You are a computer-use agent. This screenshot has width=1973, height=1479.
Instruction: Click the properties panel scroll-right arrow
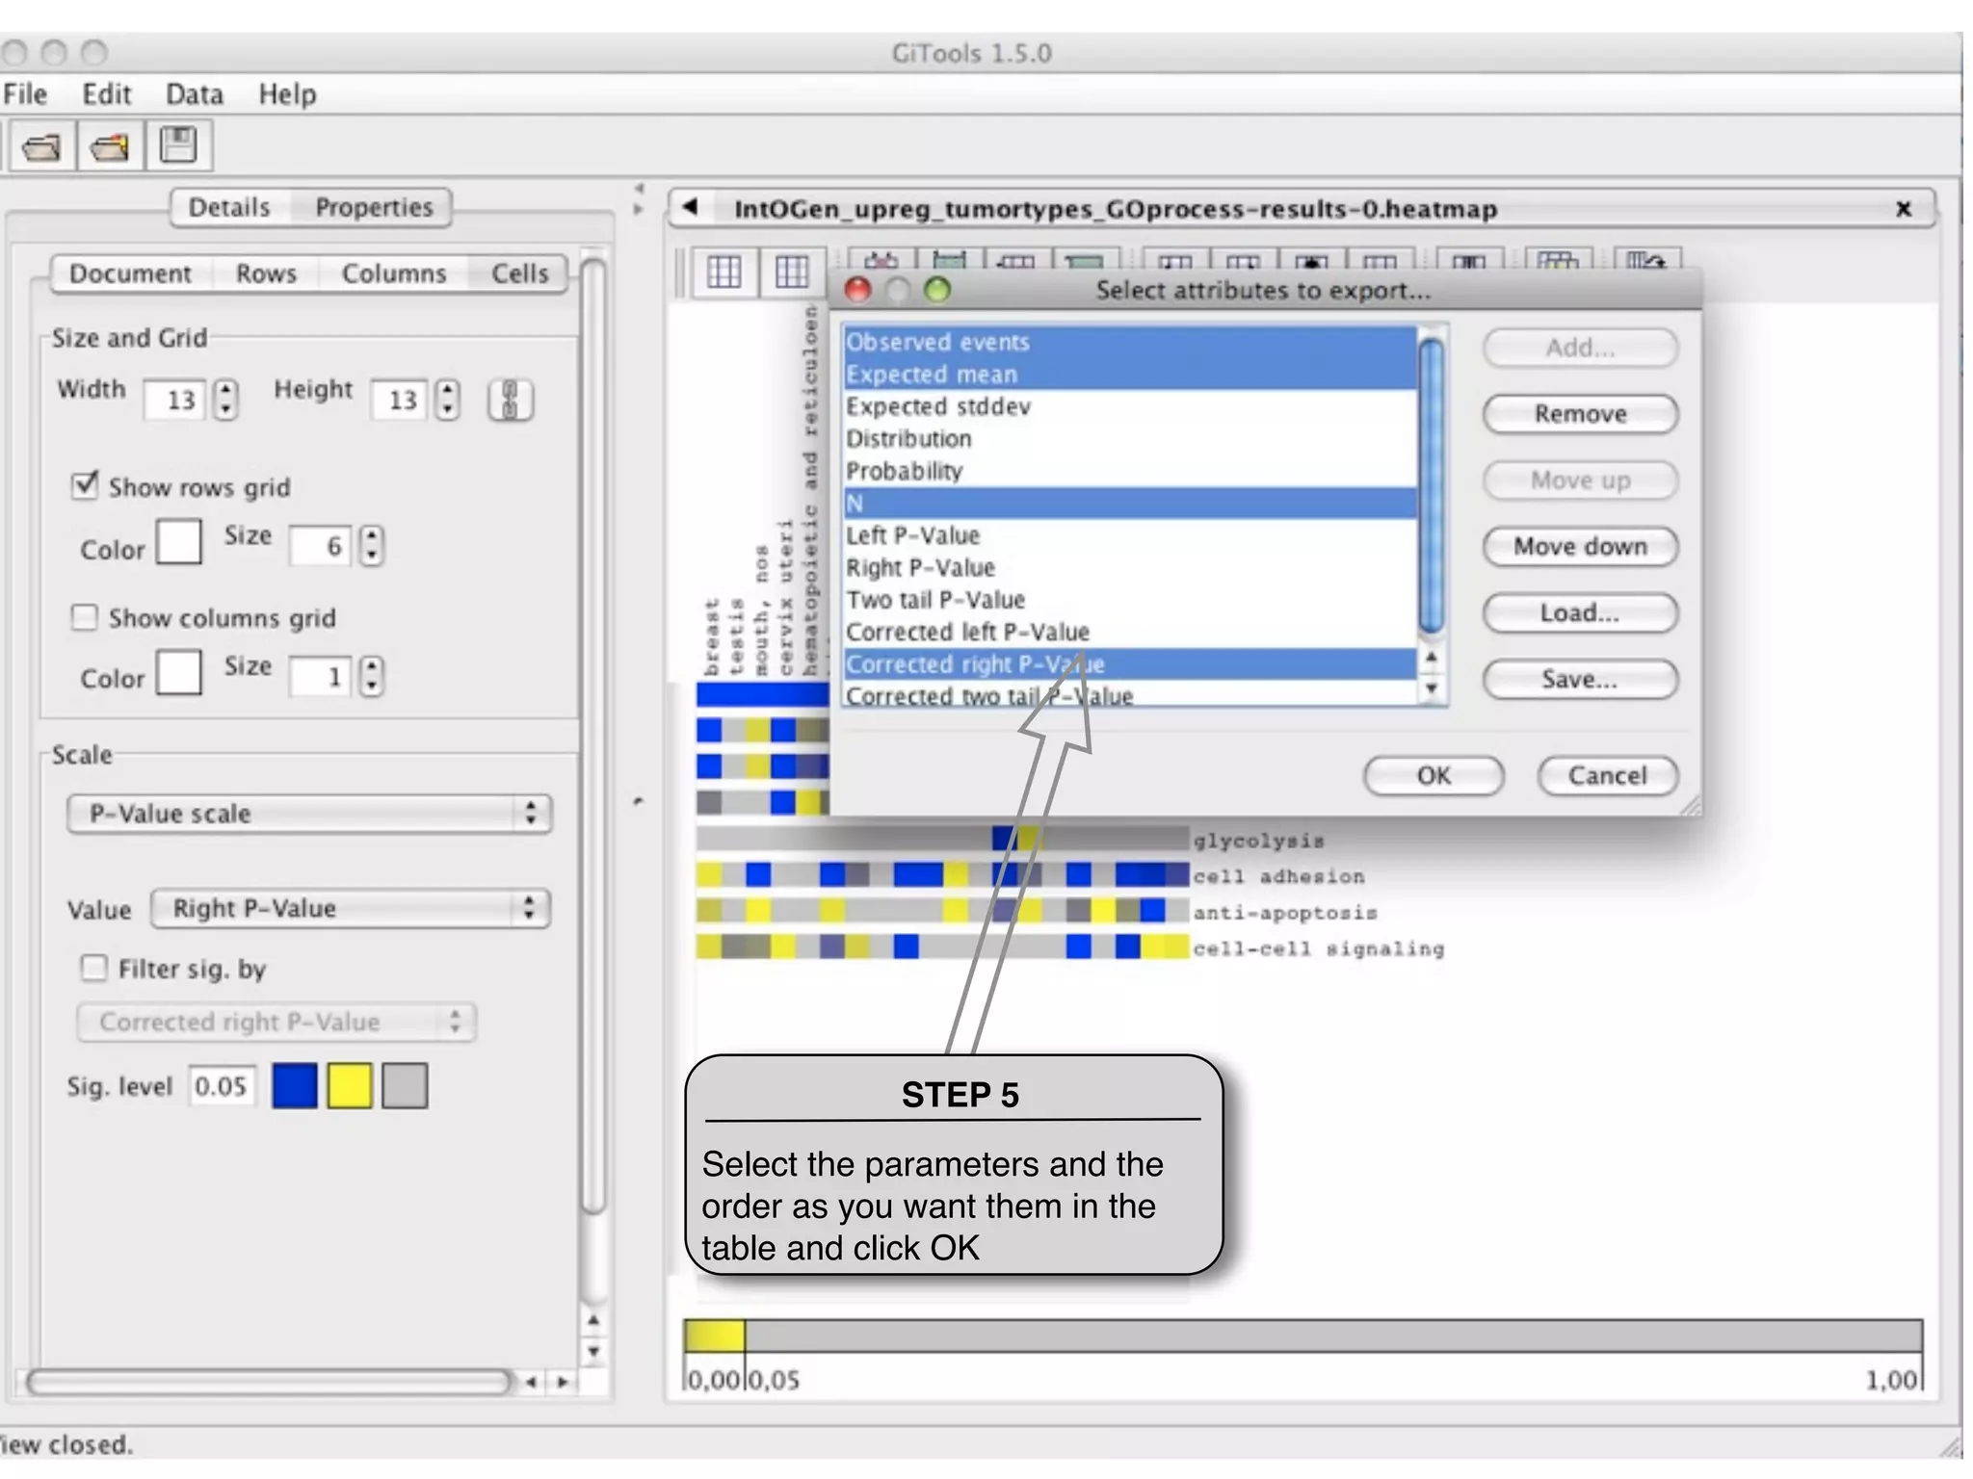[x=563, y=1382]
